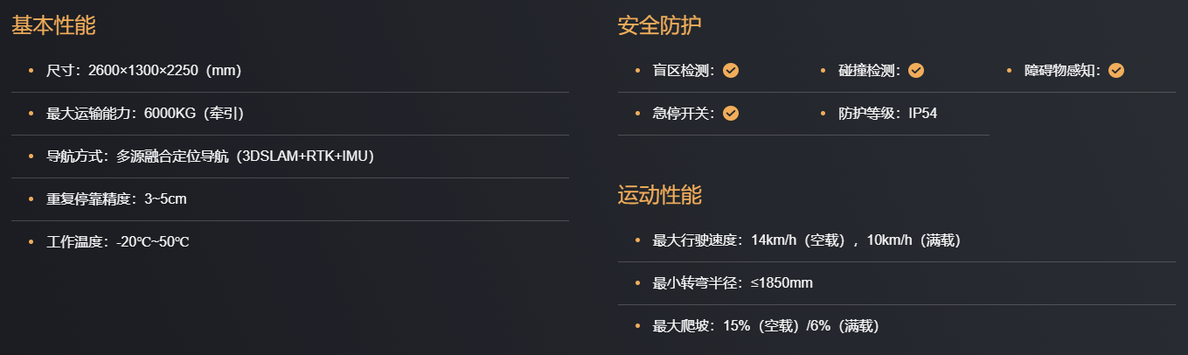Click the 防护等级 IP54 text
The height and width of the screenshot is (355, 1188).
[x=887, y=114]
